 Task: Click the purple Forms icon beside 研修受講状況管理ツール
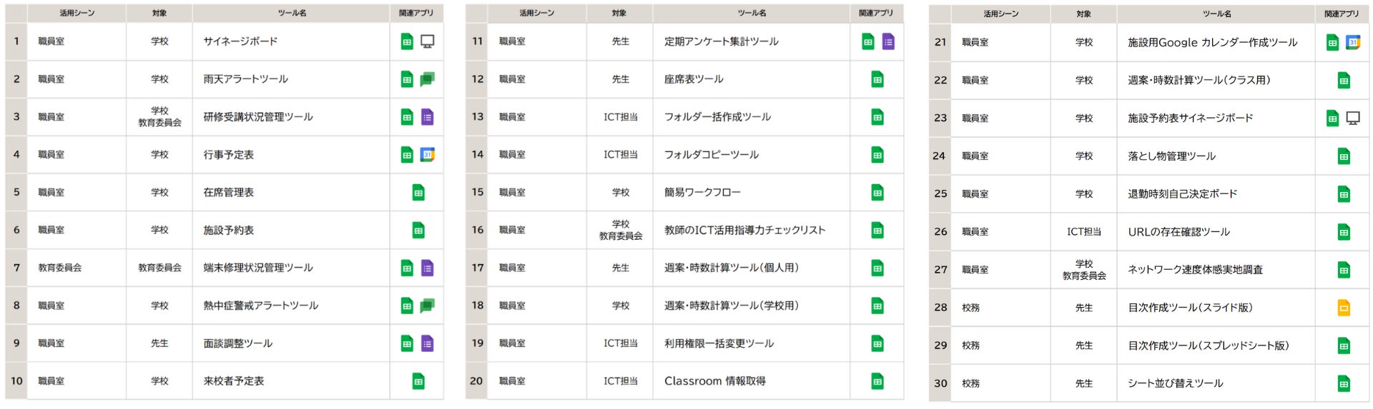(x=427, y=117)
